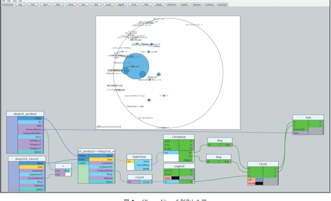Click the CustomerID field in shop316_record
The image size is (331, 201).
[32, 174]
